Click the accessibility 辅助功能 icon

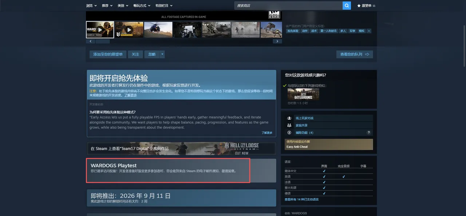tap(289, 133)
